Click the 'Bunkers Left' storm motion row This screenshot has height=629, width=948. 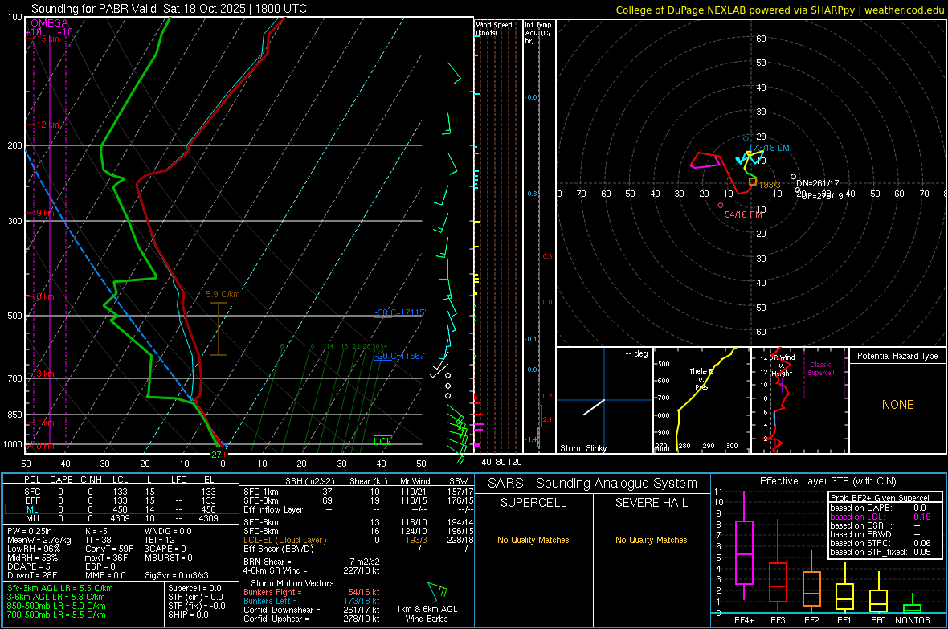pyautogui.click(x=312, y=601)
